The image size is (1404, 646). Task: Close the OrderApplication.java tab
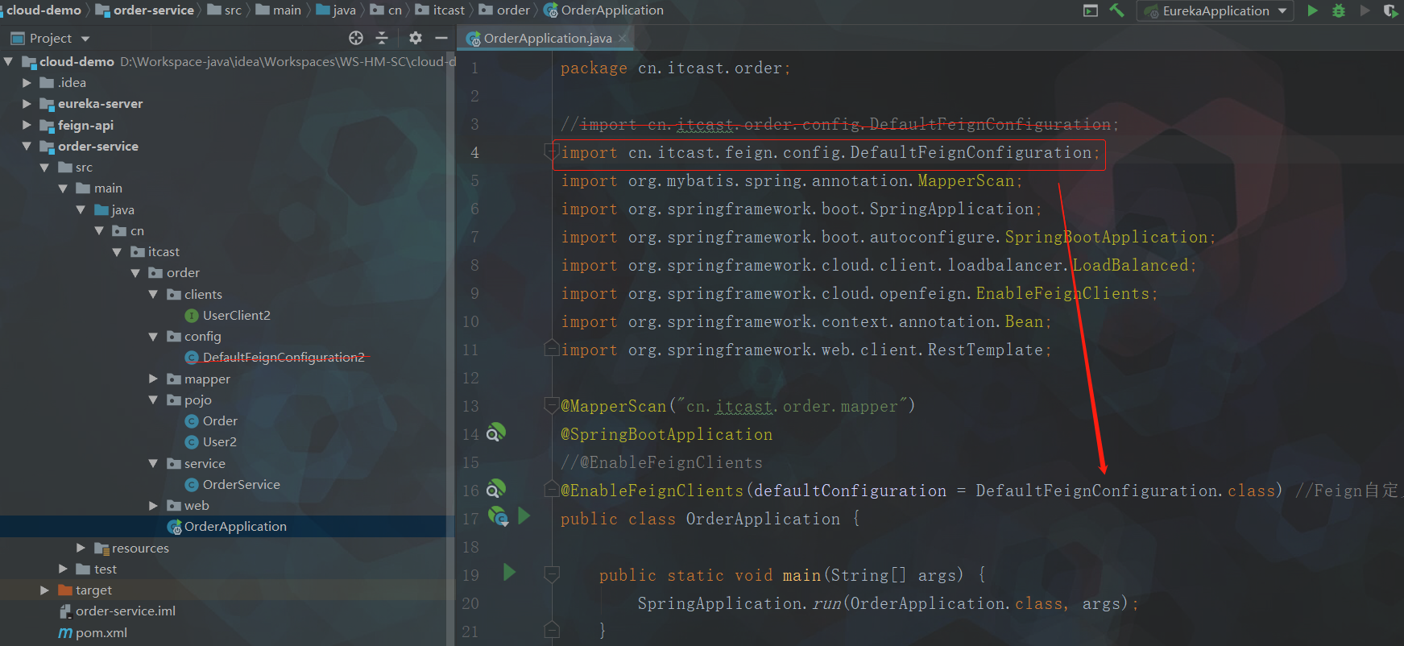coord(623,38)
